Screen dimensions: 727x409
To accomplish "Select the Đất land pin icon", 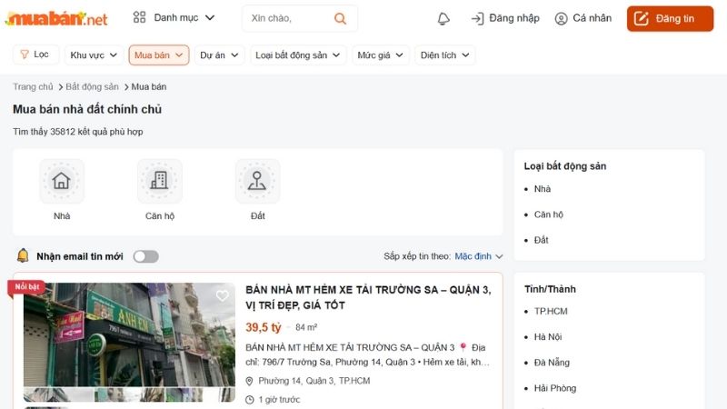I will [257, 181].
